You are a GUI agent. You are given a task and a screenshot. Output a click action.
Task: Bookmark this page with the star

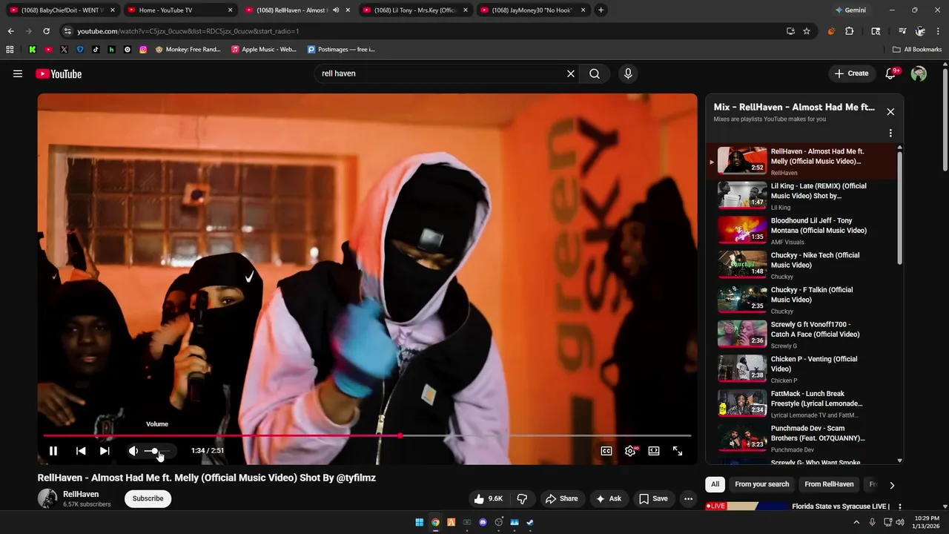pyautogui.click(x=807, y=31)
